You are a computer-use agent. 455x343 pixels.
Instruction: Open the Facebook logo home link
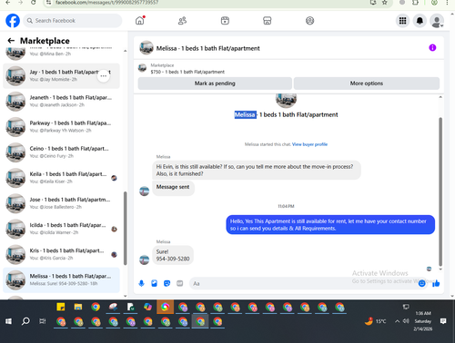click(x=13, y=21)
